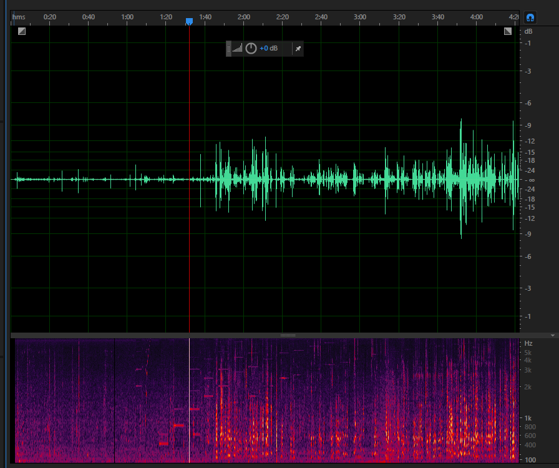559x468 pixels.
Task: Click the 3:00 mark on the time ruler
Action: click(360, 17)
